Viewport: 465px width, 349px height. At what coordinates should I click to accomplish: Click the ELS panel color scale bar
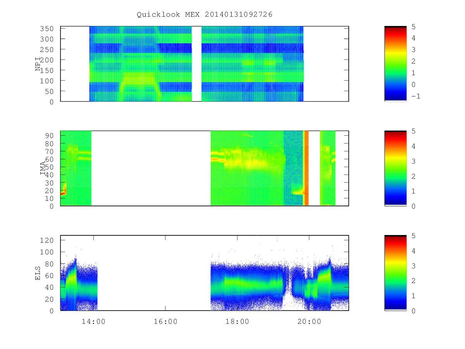[x=395, y=273]
